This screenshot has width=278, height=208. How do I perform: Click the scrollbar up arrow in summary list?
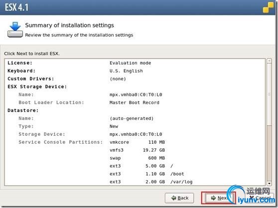click(x=269, y=61)
